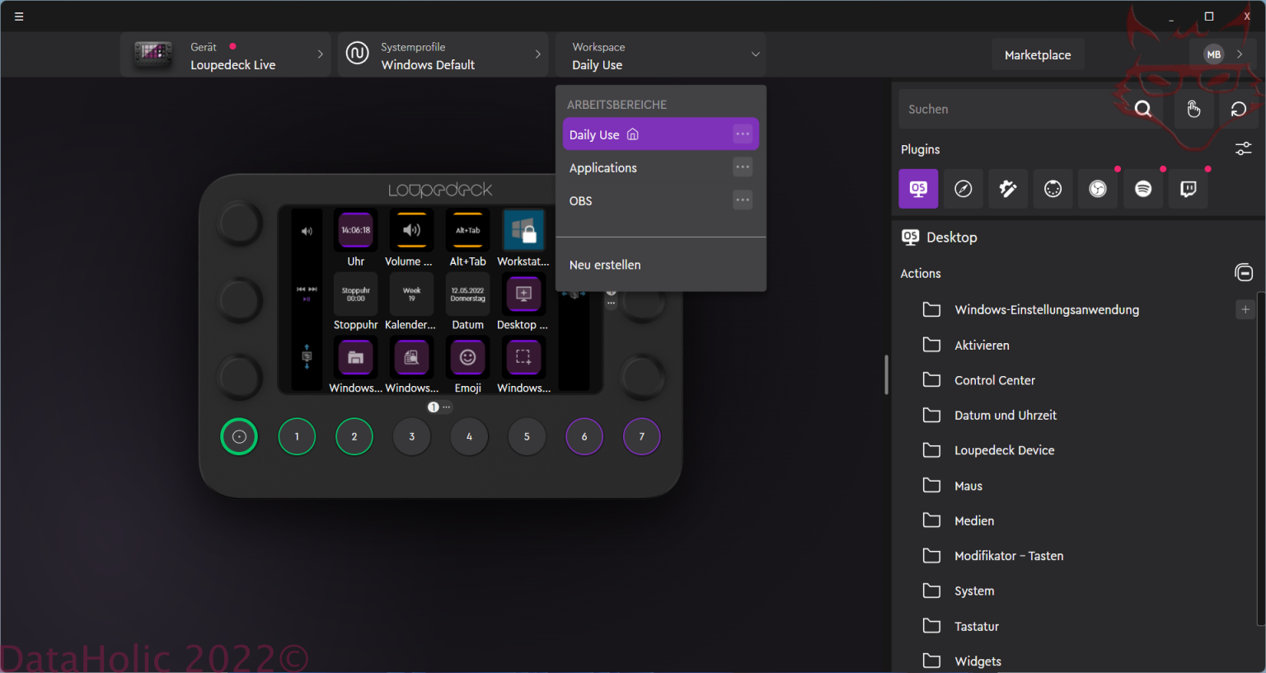Click the left-strip media skip dial icon
The width and height of the screenshot is (1266, 673).
(307, 293)
